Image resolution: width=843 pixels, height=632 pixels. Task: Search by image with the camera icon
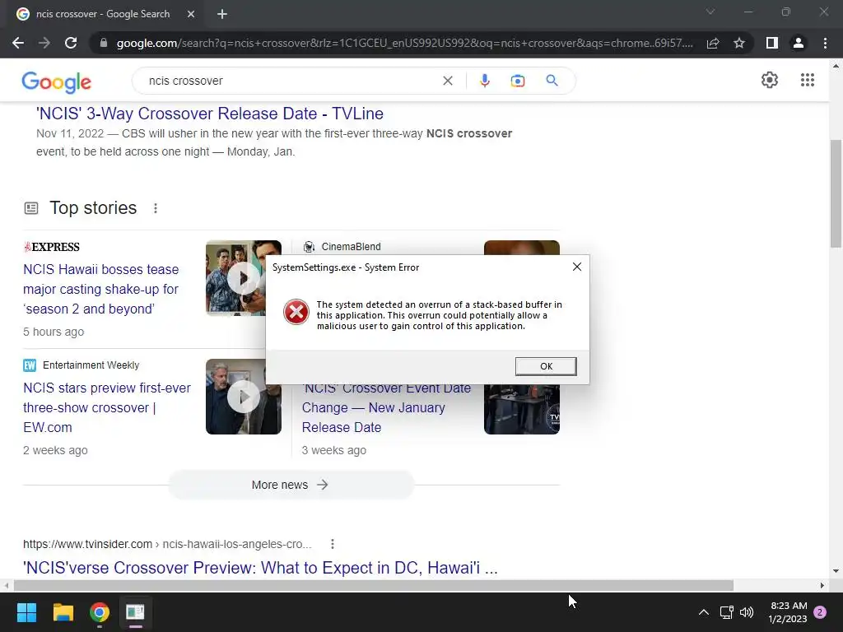pos(518,81)
